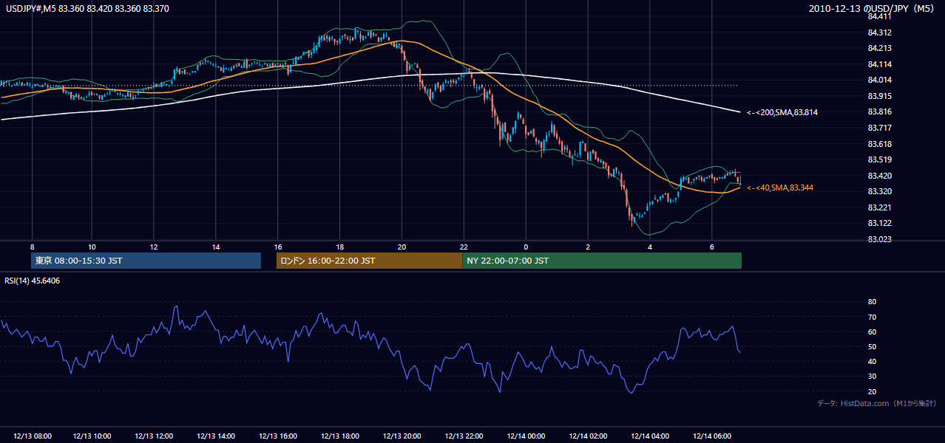
Task: Click the 12/14 00:00 bottom time label
Action: [x=526, y=436]
